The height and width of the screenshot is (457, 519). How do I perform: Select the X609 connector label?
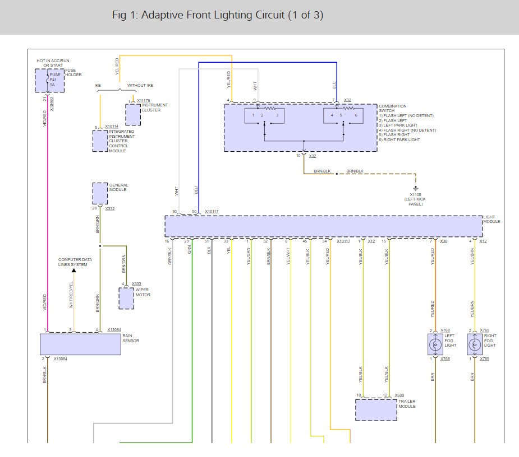tap(399, 395)
